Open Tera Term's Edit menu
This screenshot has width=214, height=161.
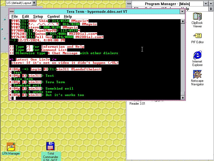(25, 17)
